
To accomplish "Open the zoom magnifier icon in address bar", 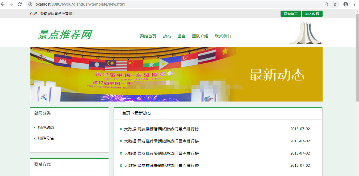I will tap(327, 4).
